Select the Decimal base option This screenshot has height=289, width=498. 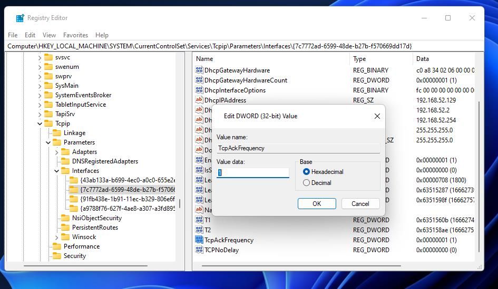pos(306,183)
